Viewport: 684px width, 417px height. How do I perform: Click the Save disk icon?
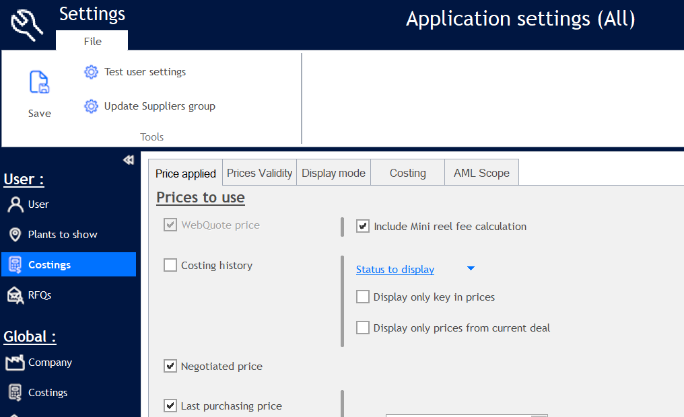[39, 83]
